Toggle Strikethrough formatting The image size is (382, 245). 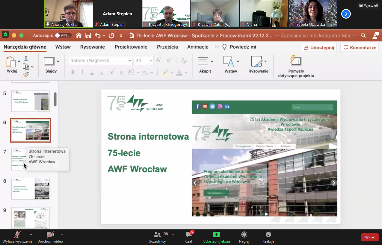point(102,72)
